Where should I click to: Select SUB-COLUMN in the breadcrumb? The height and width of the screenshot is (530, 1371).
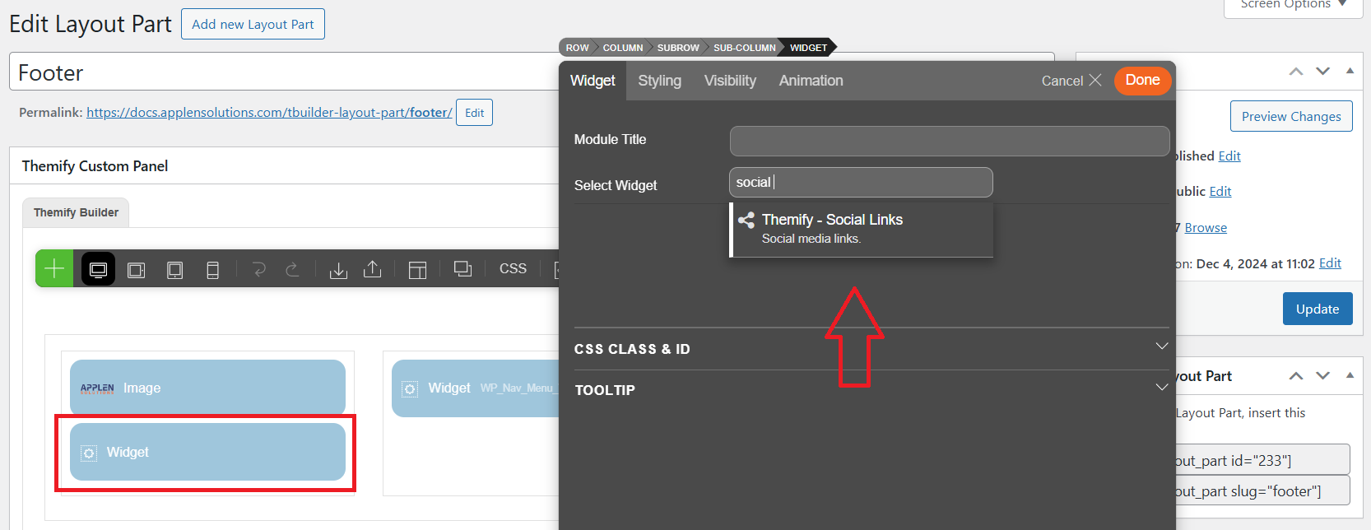[x=745, y=48]
